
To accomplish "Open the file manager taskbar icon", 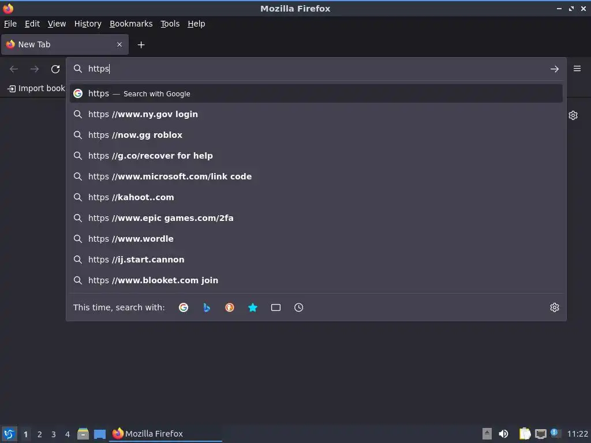I will (83, 434).
